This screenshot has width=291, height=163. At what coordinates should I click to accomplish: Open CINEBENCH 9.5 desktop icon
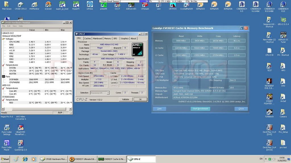pyautogui.click(x=242, y=7)
